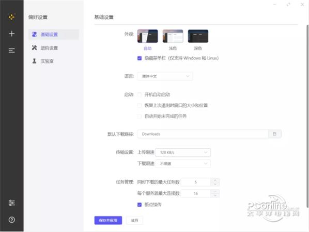309x232 pixels.
Task: Click the 保存并应用 button
Action: pos(108,220)
